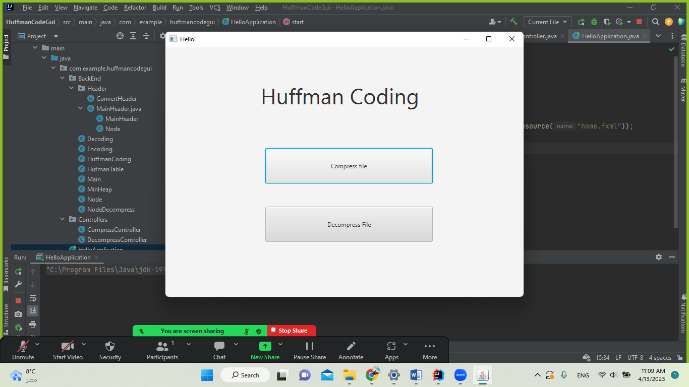This screenshot has width=689, height=387.
Task: Click the Decompress File button
Action: [349, 224]
